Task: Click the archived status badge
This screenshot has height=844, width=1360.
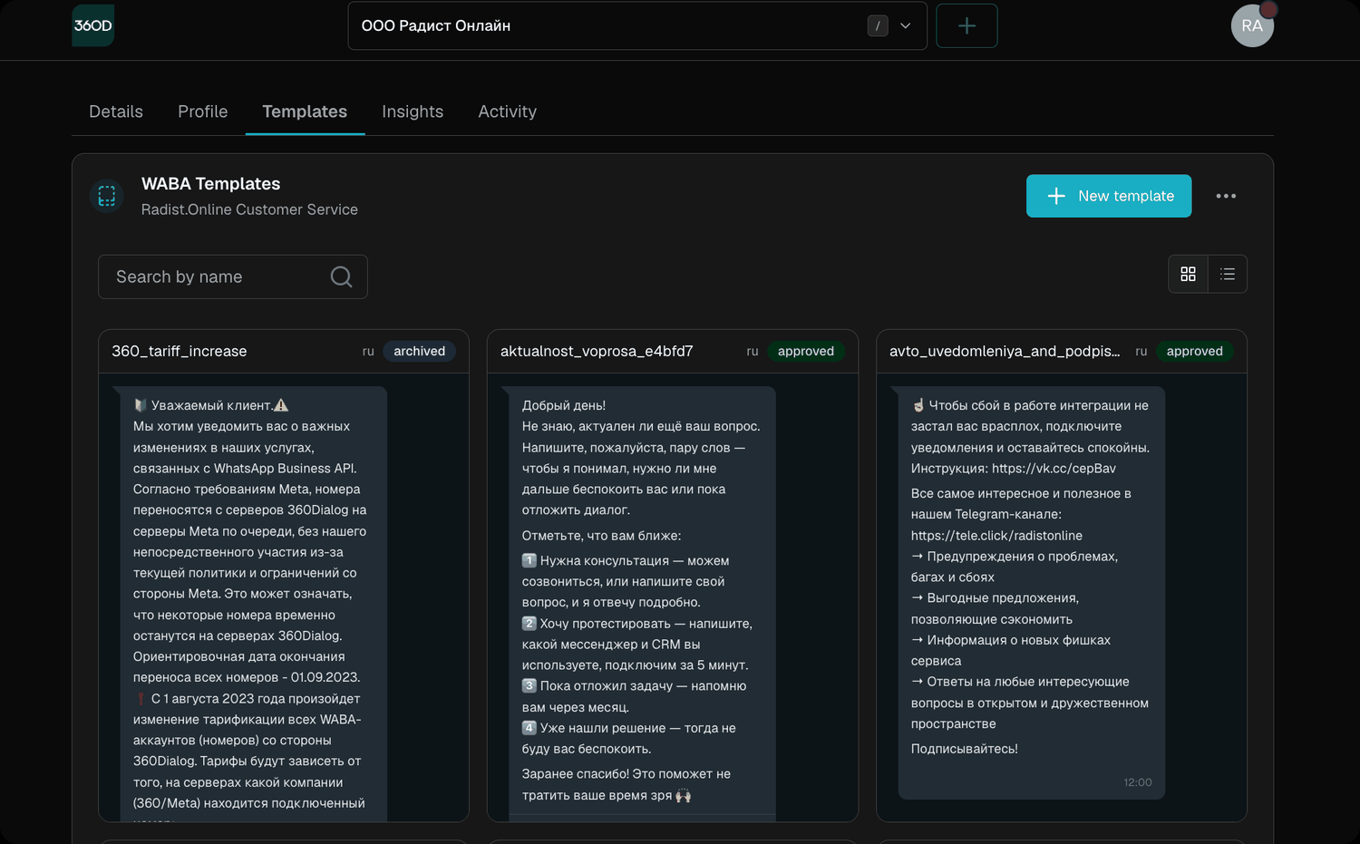Action: point(419,351)
